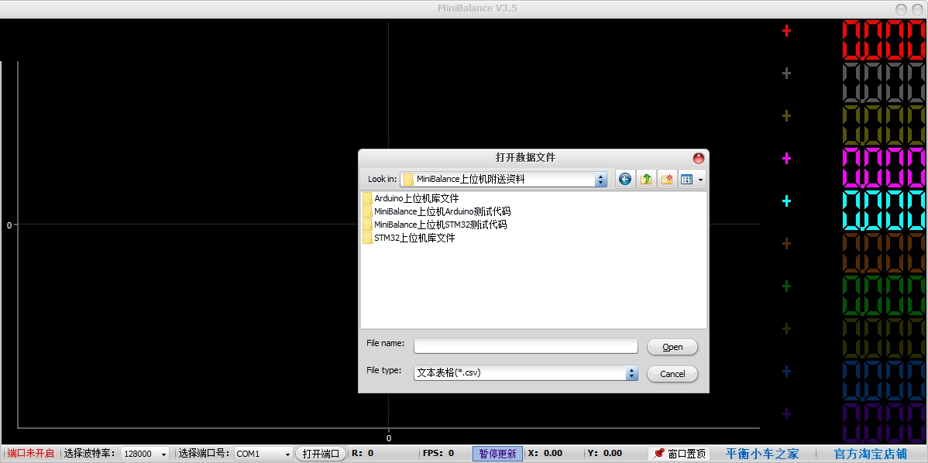
Task: Click the X: 0.00 coordinate readout
Action: pos(545,454)
